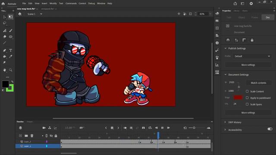Select the Zoom magnifier tool

tap(11, 70)
